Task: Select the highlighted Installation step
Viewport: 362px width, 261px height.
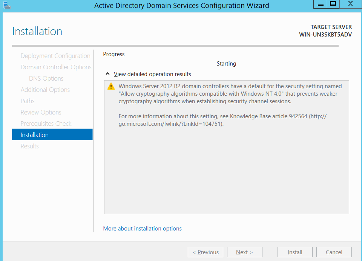Action: pyautogui.click(x=52, y=134)
